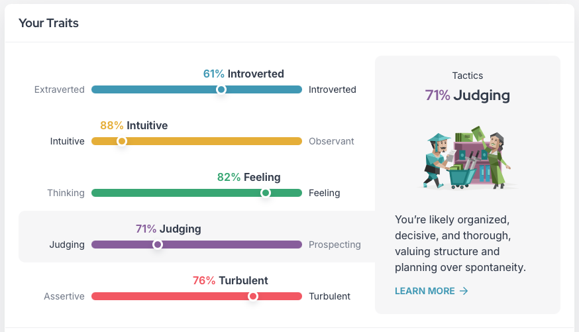Click the Learn More arrow icon
This screenshot has width=579, height=332.
tap(464, 291)
